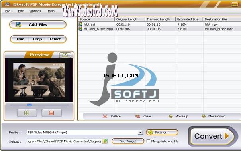The width and height of the screenshot is (241, 151).
Task: Open the Crop tool
Action: 37,39
